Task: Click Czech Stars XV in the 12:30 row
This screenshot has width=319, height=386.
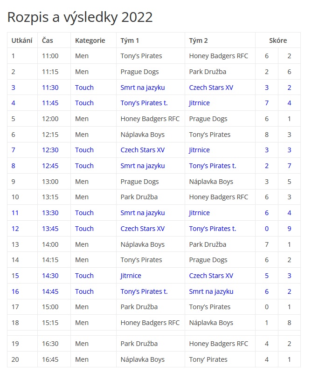Action: click(142, 150)
